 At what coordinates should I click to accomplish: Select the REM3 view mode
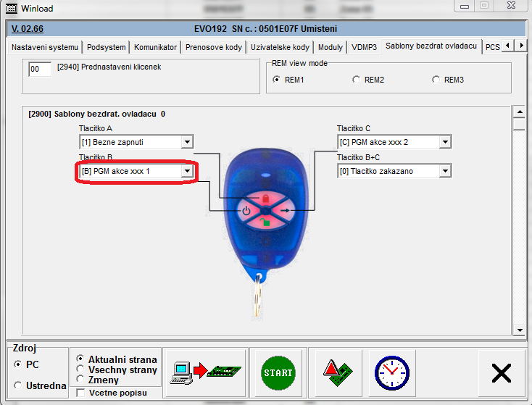tap(436, 80)
